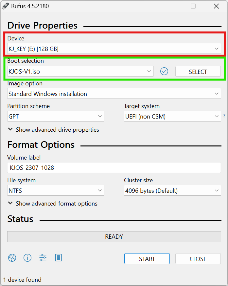Click the Volume label field KJOS-2307-1028

[114, 167]
